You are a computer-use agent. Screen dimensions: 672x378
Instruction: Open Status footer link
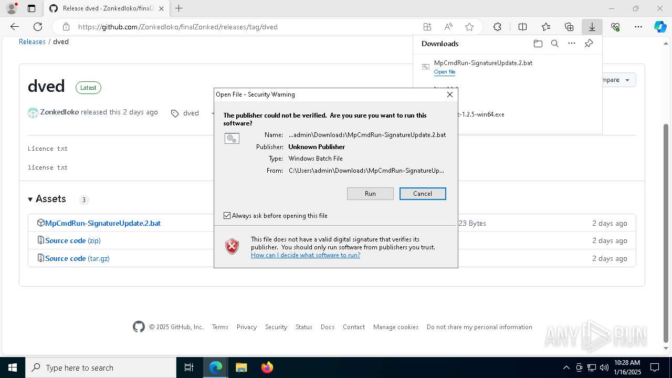tap(304, 327)
